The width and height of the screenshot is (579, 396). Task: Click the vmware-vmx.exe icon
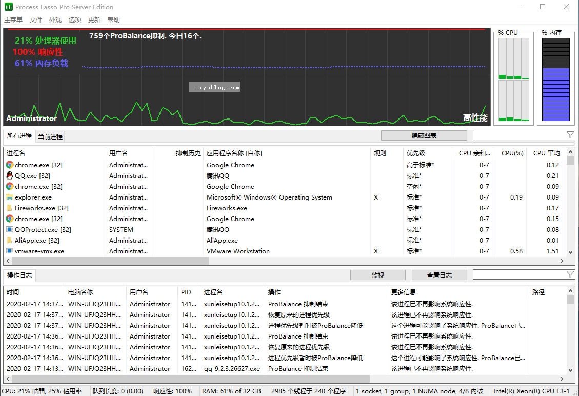10,251
